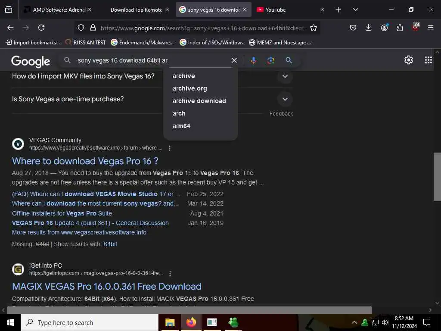Viewport: 441px width, 331px height.
Task: Open the extension with the 34 badge
Action: click(416, 27)
